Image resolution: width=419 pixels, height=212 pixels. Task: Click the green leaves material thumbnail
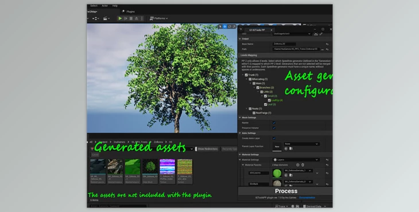click(x=277, y=174)
